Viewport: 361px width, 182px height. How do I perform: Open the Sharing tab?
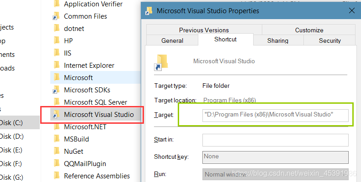278,40
